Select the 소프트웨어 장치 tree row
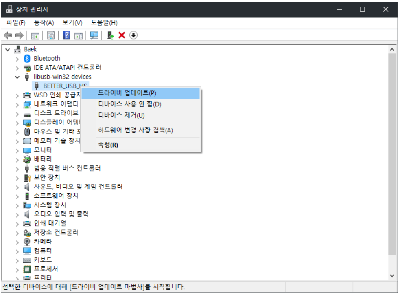Viewport: 400px width, 295px height. point(56,196)
